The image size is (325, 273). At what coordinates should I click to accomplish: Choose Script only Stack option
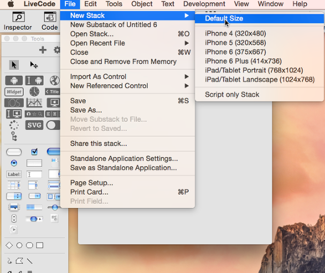[x=259, y=95]
